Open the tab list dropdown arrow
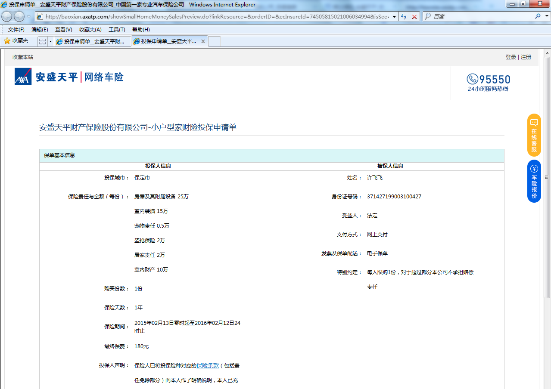Image resolution: width=551 pixels, height=389 pixels. [50, 41]
